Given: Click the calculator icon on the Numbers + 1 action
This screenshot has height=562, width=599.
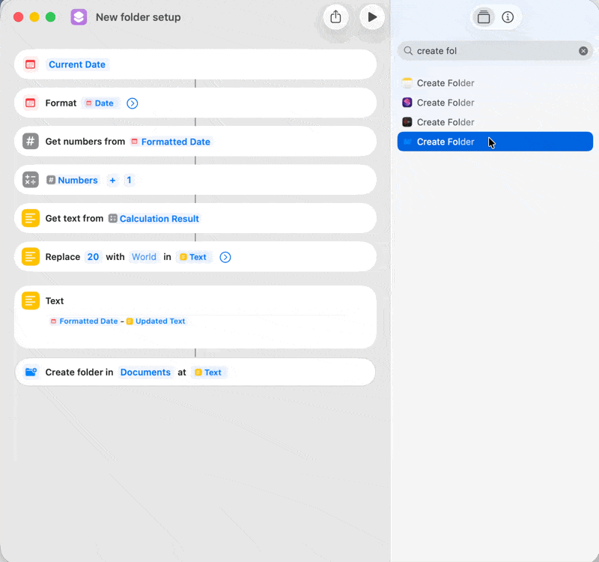Looking at the screenshot, I should (29, 180).
